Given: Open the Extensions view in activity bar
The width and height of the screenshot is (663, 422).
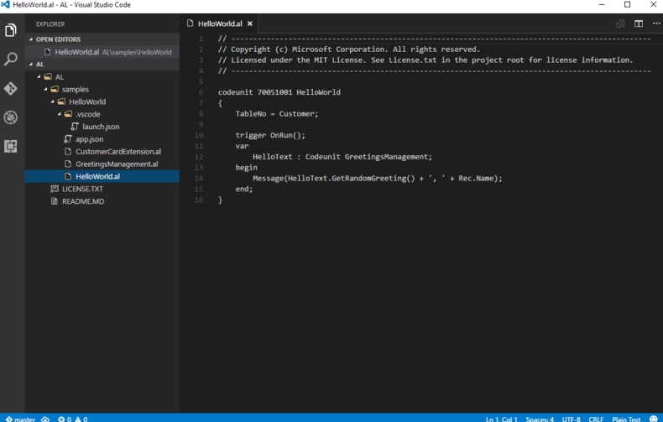Looking at the screenshot, I should (x=11, y=146).
